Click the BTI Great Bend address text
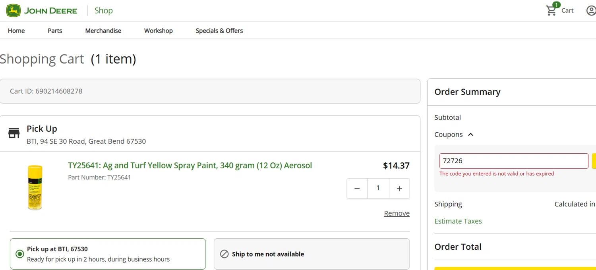The height and width of the screenshot is (270, 596). (x=86, y=141)
